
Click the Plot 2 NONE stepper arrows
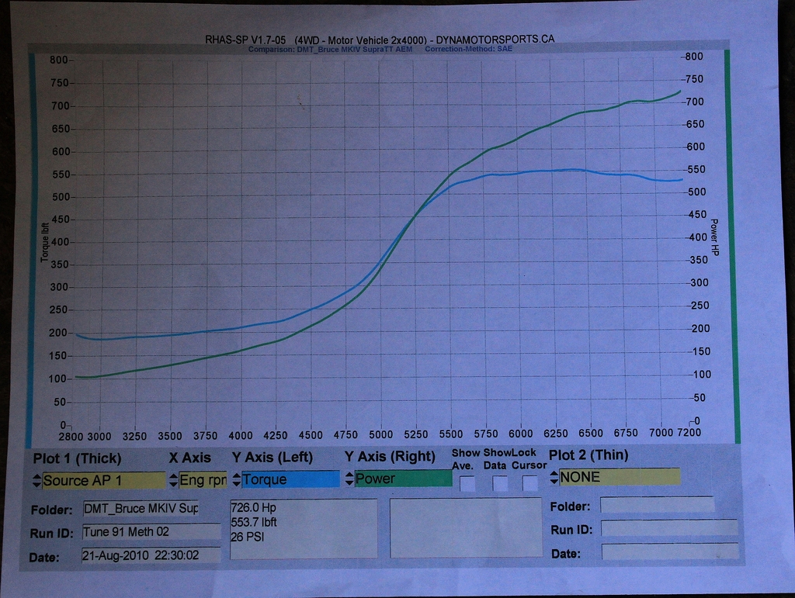pos(554,477)
